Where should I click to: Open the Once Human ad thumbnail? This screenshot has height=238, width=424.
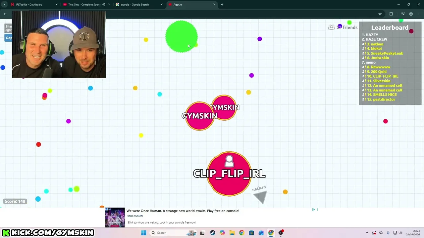click(115, 218)
